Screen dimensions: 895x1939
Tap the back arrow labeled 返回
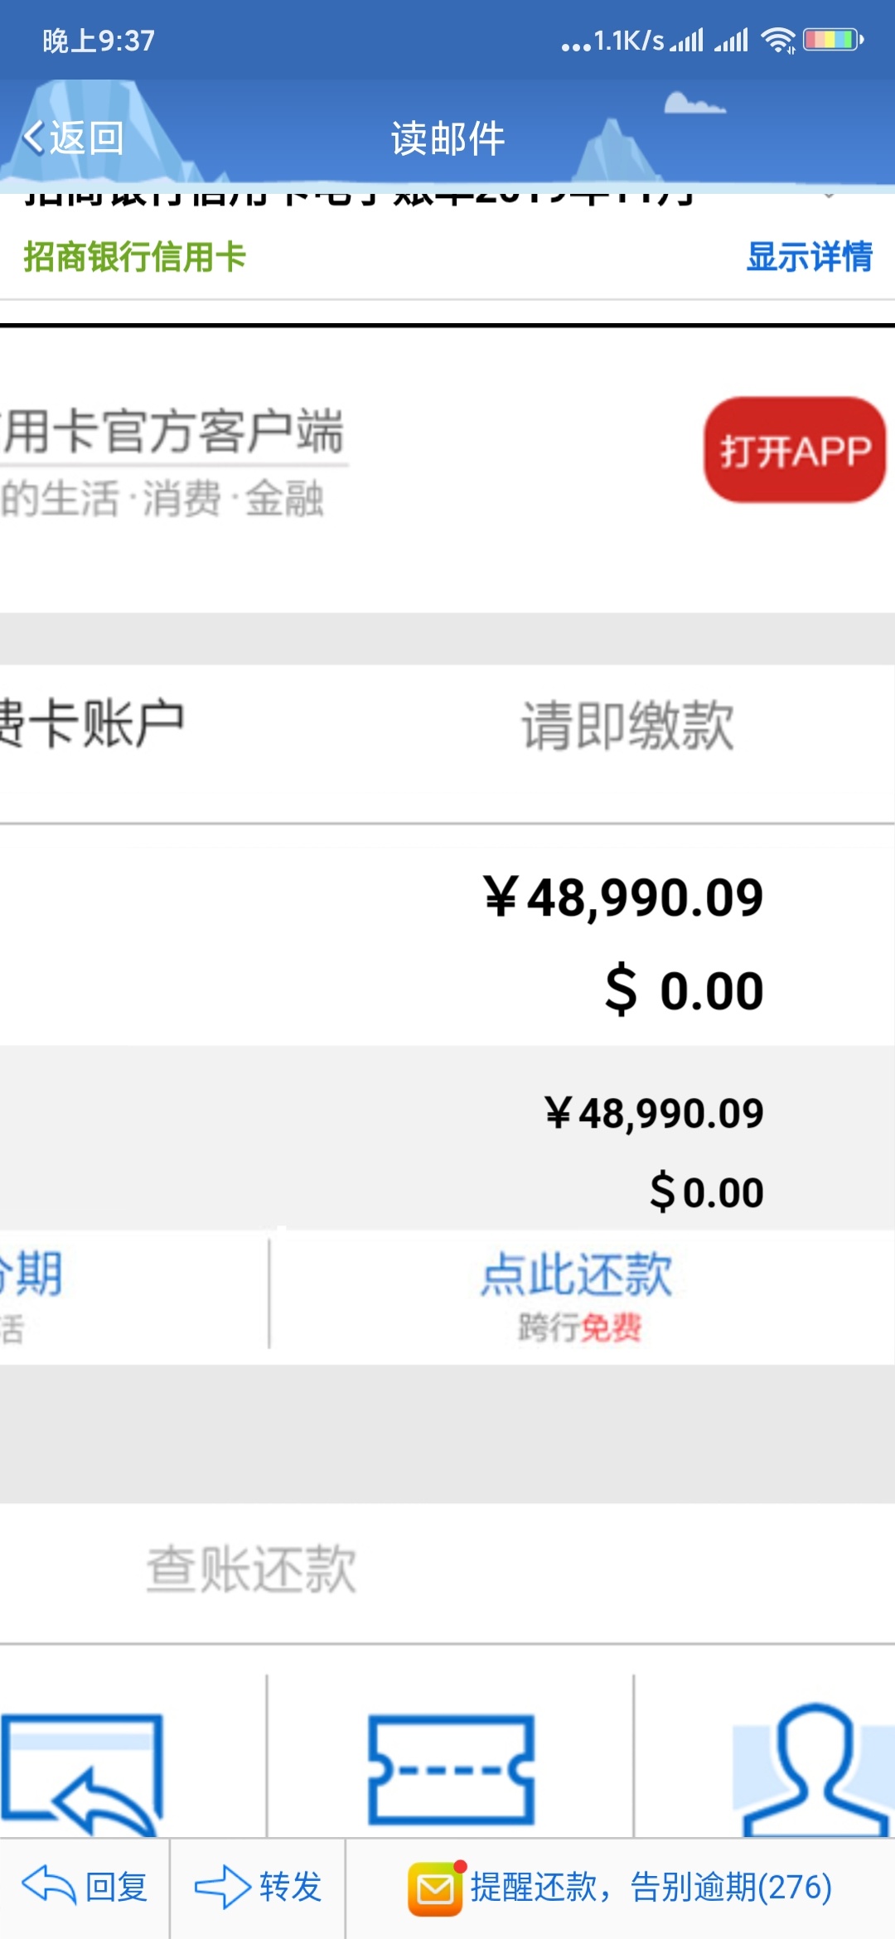(x=73, y=138)
